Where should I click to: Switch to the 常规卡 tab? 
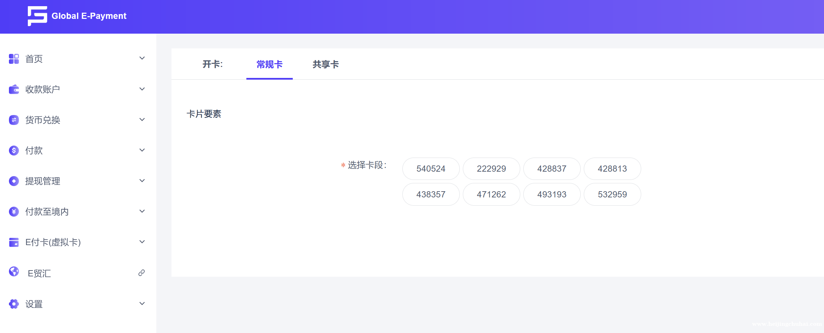(x=269, y=64)
